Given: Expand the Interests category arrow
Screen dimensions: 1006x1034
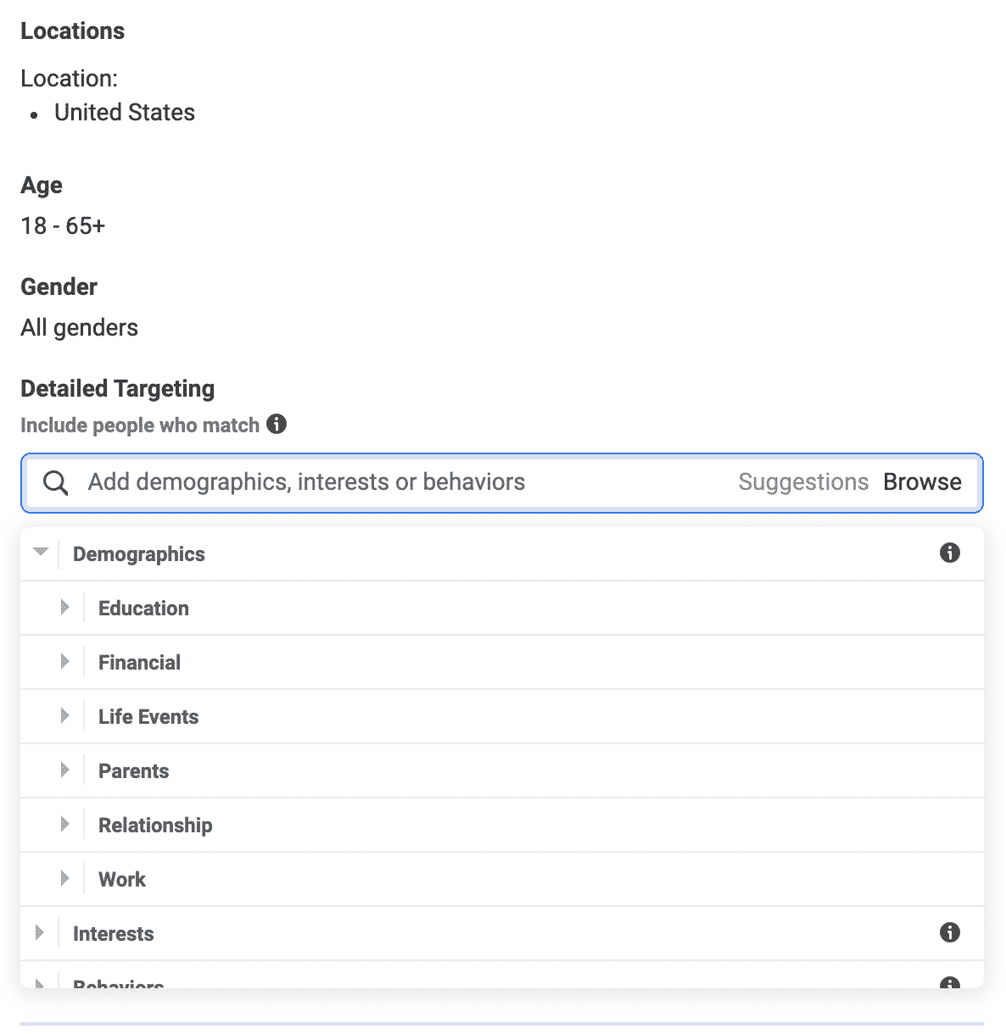Looking at the screenshot, I should (39, 932).
